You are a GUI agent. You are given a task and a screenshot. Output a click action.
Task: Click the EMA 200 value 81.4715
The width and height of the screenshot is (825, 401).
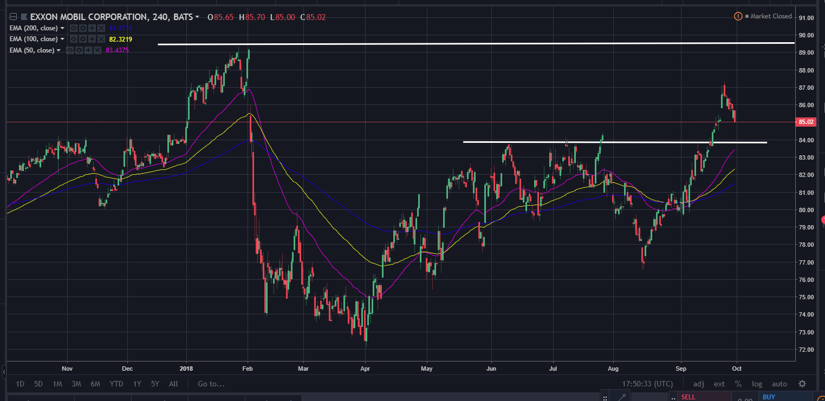click(120, 28)
